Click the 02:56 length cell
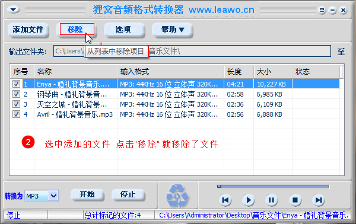The image size is (356, 224). [x=235, y=114]
